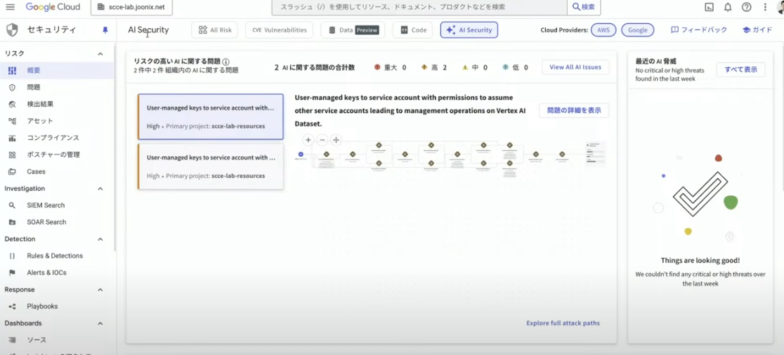This screenshot has height=355, width=784.
Task: Click the pan/move control on attack graph
Action: point(337,140)
